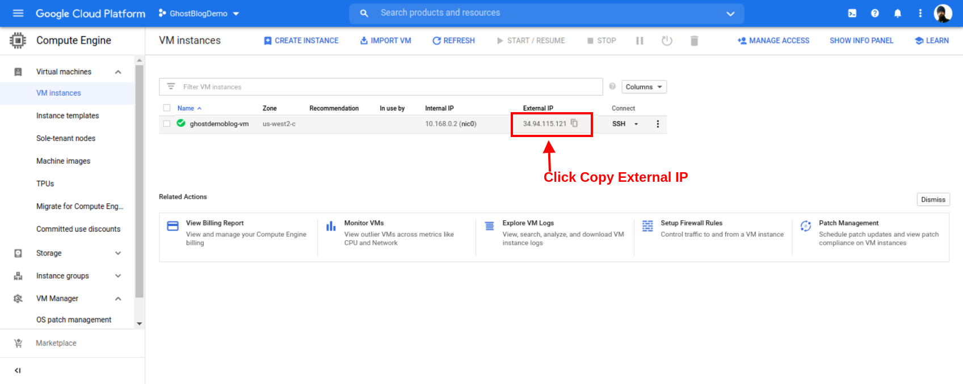Copy external IP with clipboard icon
Image resolution: width=963 pixels, height=384 pixels.
pyautogui.click(x=574, y=123)
